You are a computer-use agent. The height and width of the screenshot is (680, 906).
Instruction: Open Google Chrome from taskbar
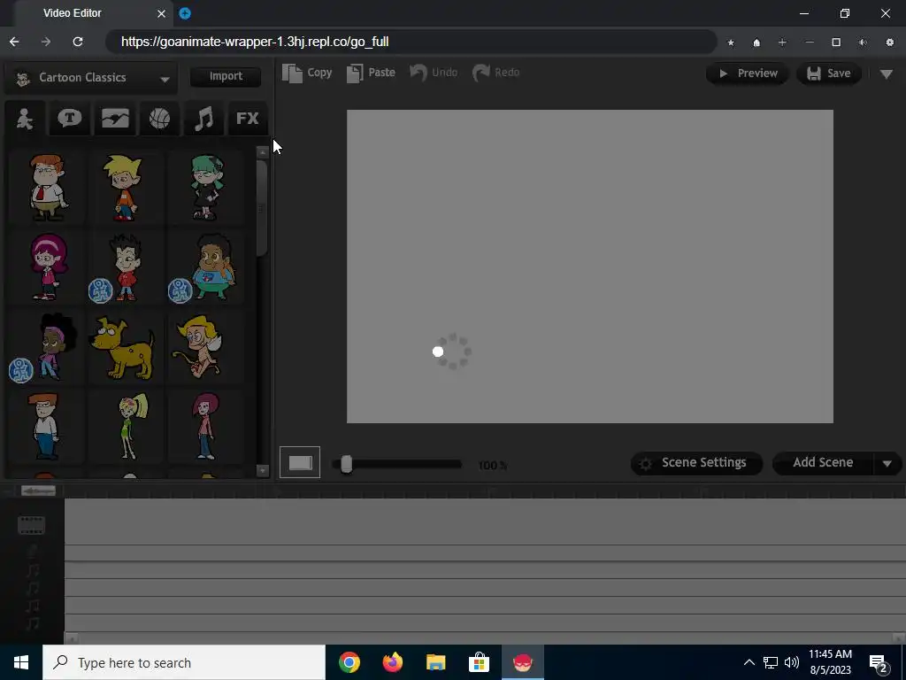point(349,662)
